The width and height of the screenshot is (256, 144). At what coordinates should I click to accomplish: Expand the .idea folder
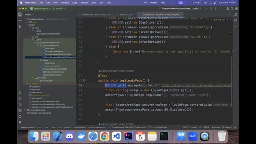tap(28, 22)
